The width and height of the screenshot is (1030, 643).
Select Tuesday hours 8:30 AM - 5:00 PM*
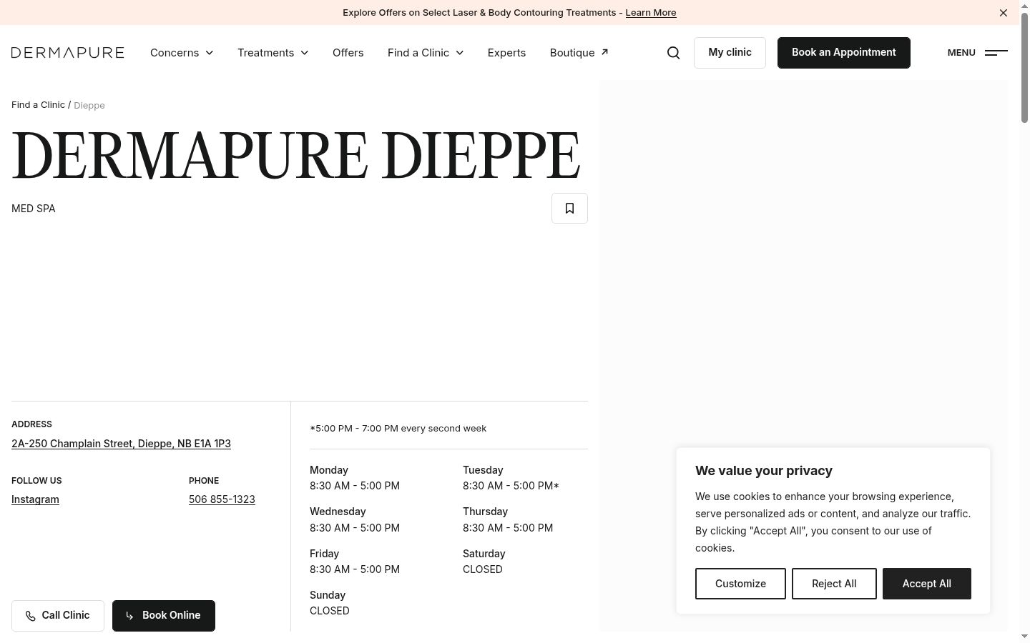pyautogui.click(x=511, y=486)
